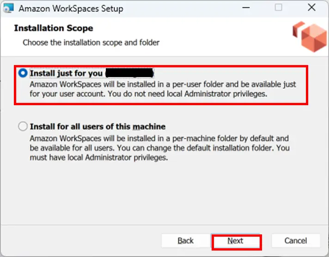Close the setup window with X
The image size is (329, 257).
[311, 7]
